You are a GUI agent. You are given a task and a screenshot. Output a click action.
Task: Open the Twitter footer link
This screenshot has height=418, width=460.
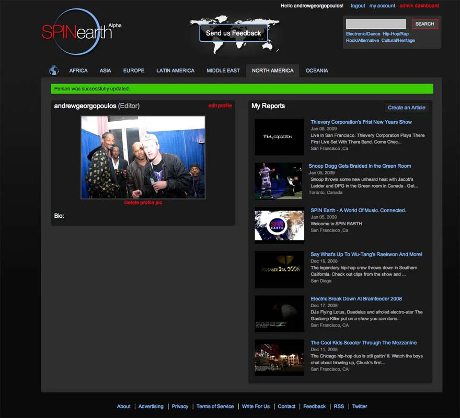click(x=360, y=407)
